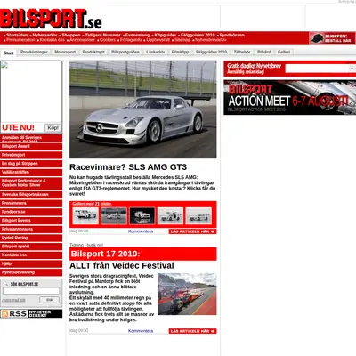This screenshot has height=356, width=356.
Task: Open Bilsport Events sidebar link
Action: click(x=31, y=221)
